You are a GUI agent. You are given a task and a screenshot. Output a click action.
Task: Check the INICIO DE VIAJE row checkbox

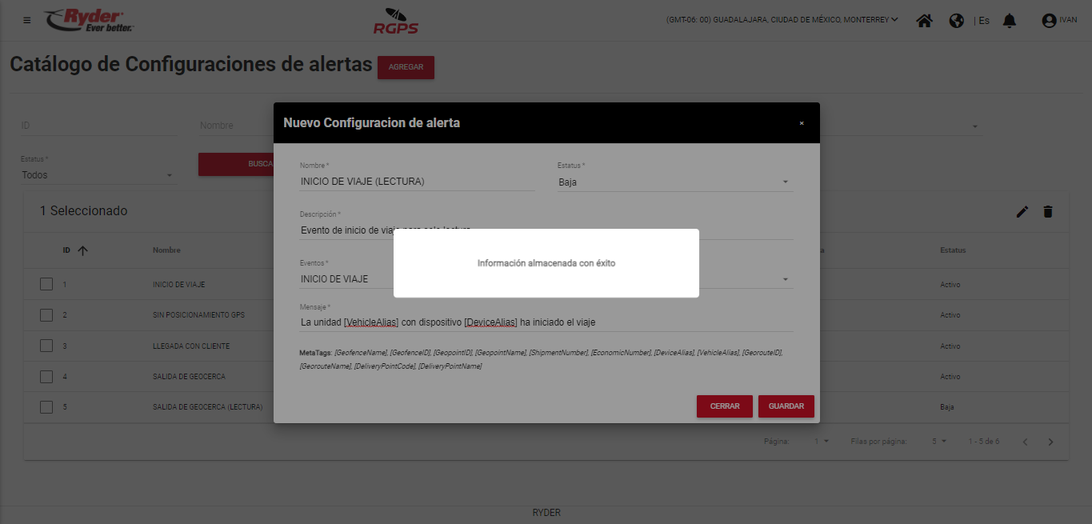[x=46, y=284]
